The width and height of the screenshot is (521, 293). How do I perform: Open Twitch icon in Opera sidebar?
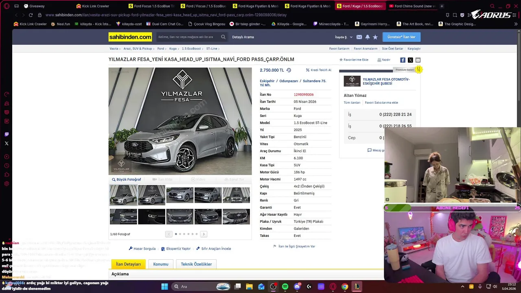click(7, 134)
